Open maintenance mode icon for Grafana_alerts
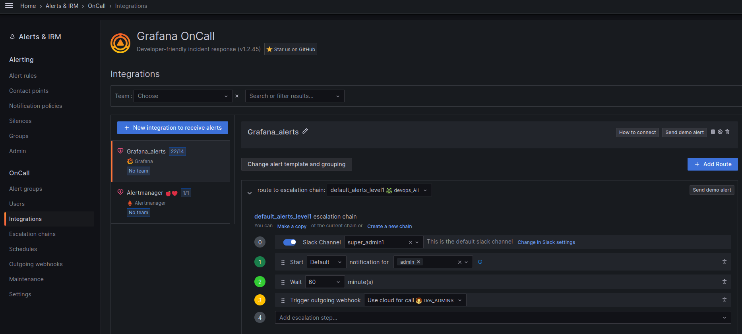 [713, 132]
